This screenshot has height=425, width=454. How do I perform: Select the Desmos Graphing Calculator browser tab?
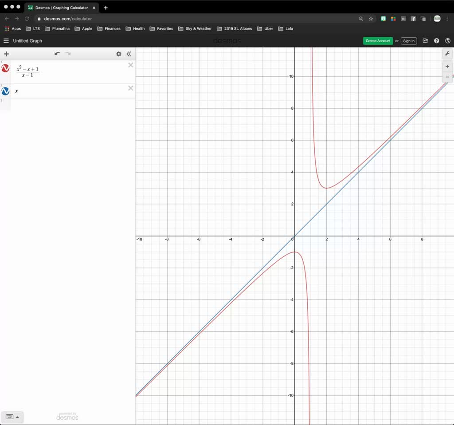(x=62, y=8)
